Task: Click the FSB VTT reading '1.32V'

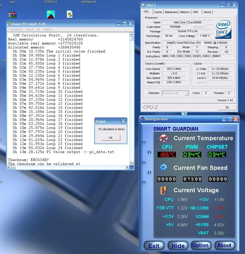Action: tap(182, 208)
